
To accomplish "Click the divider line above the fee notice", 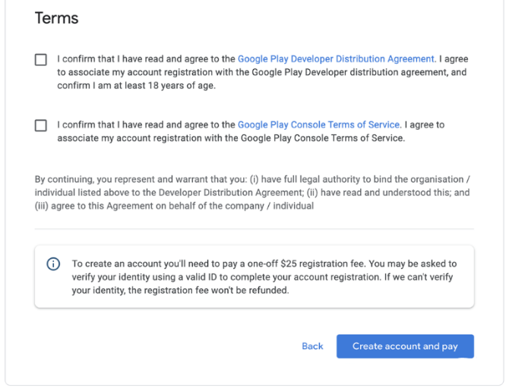I will tap(254, 229).
